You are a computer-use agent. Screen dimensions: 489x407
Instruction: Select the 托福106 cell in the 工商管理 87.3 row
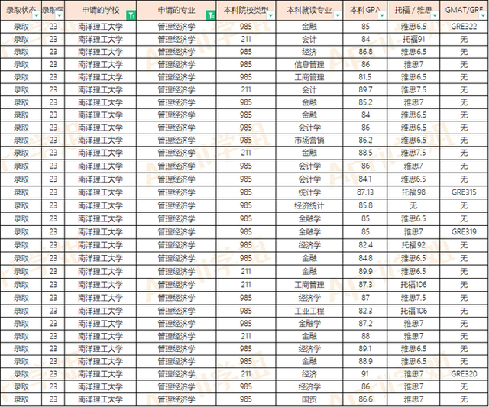(x=413, y=285)
